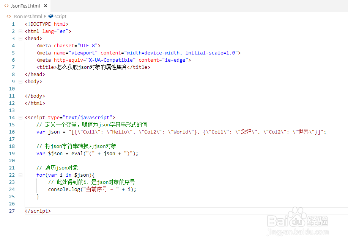Click the script symbol cube icon
The width and height of the screenshot is (348, 244).
pyautogui.click(x=51, y=16)
